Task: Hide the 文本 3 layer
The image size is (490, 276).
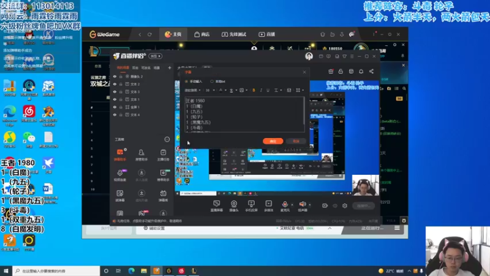Action: click(x=115, y=91)
